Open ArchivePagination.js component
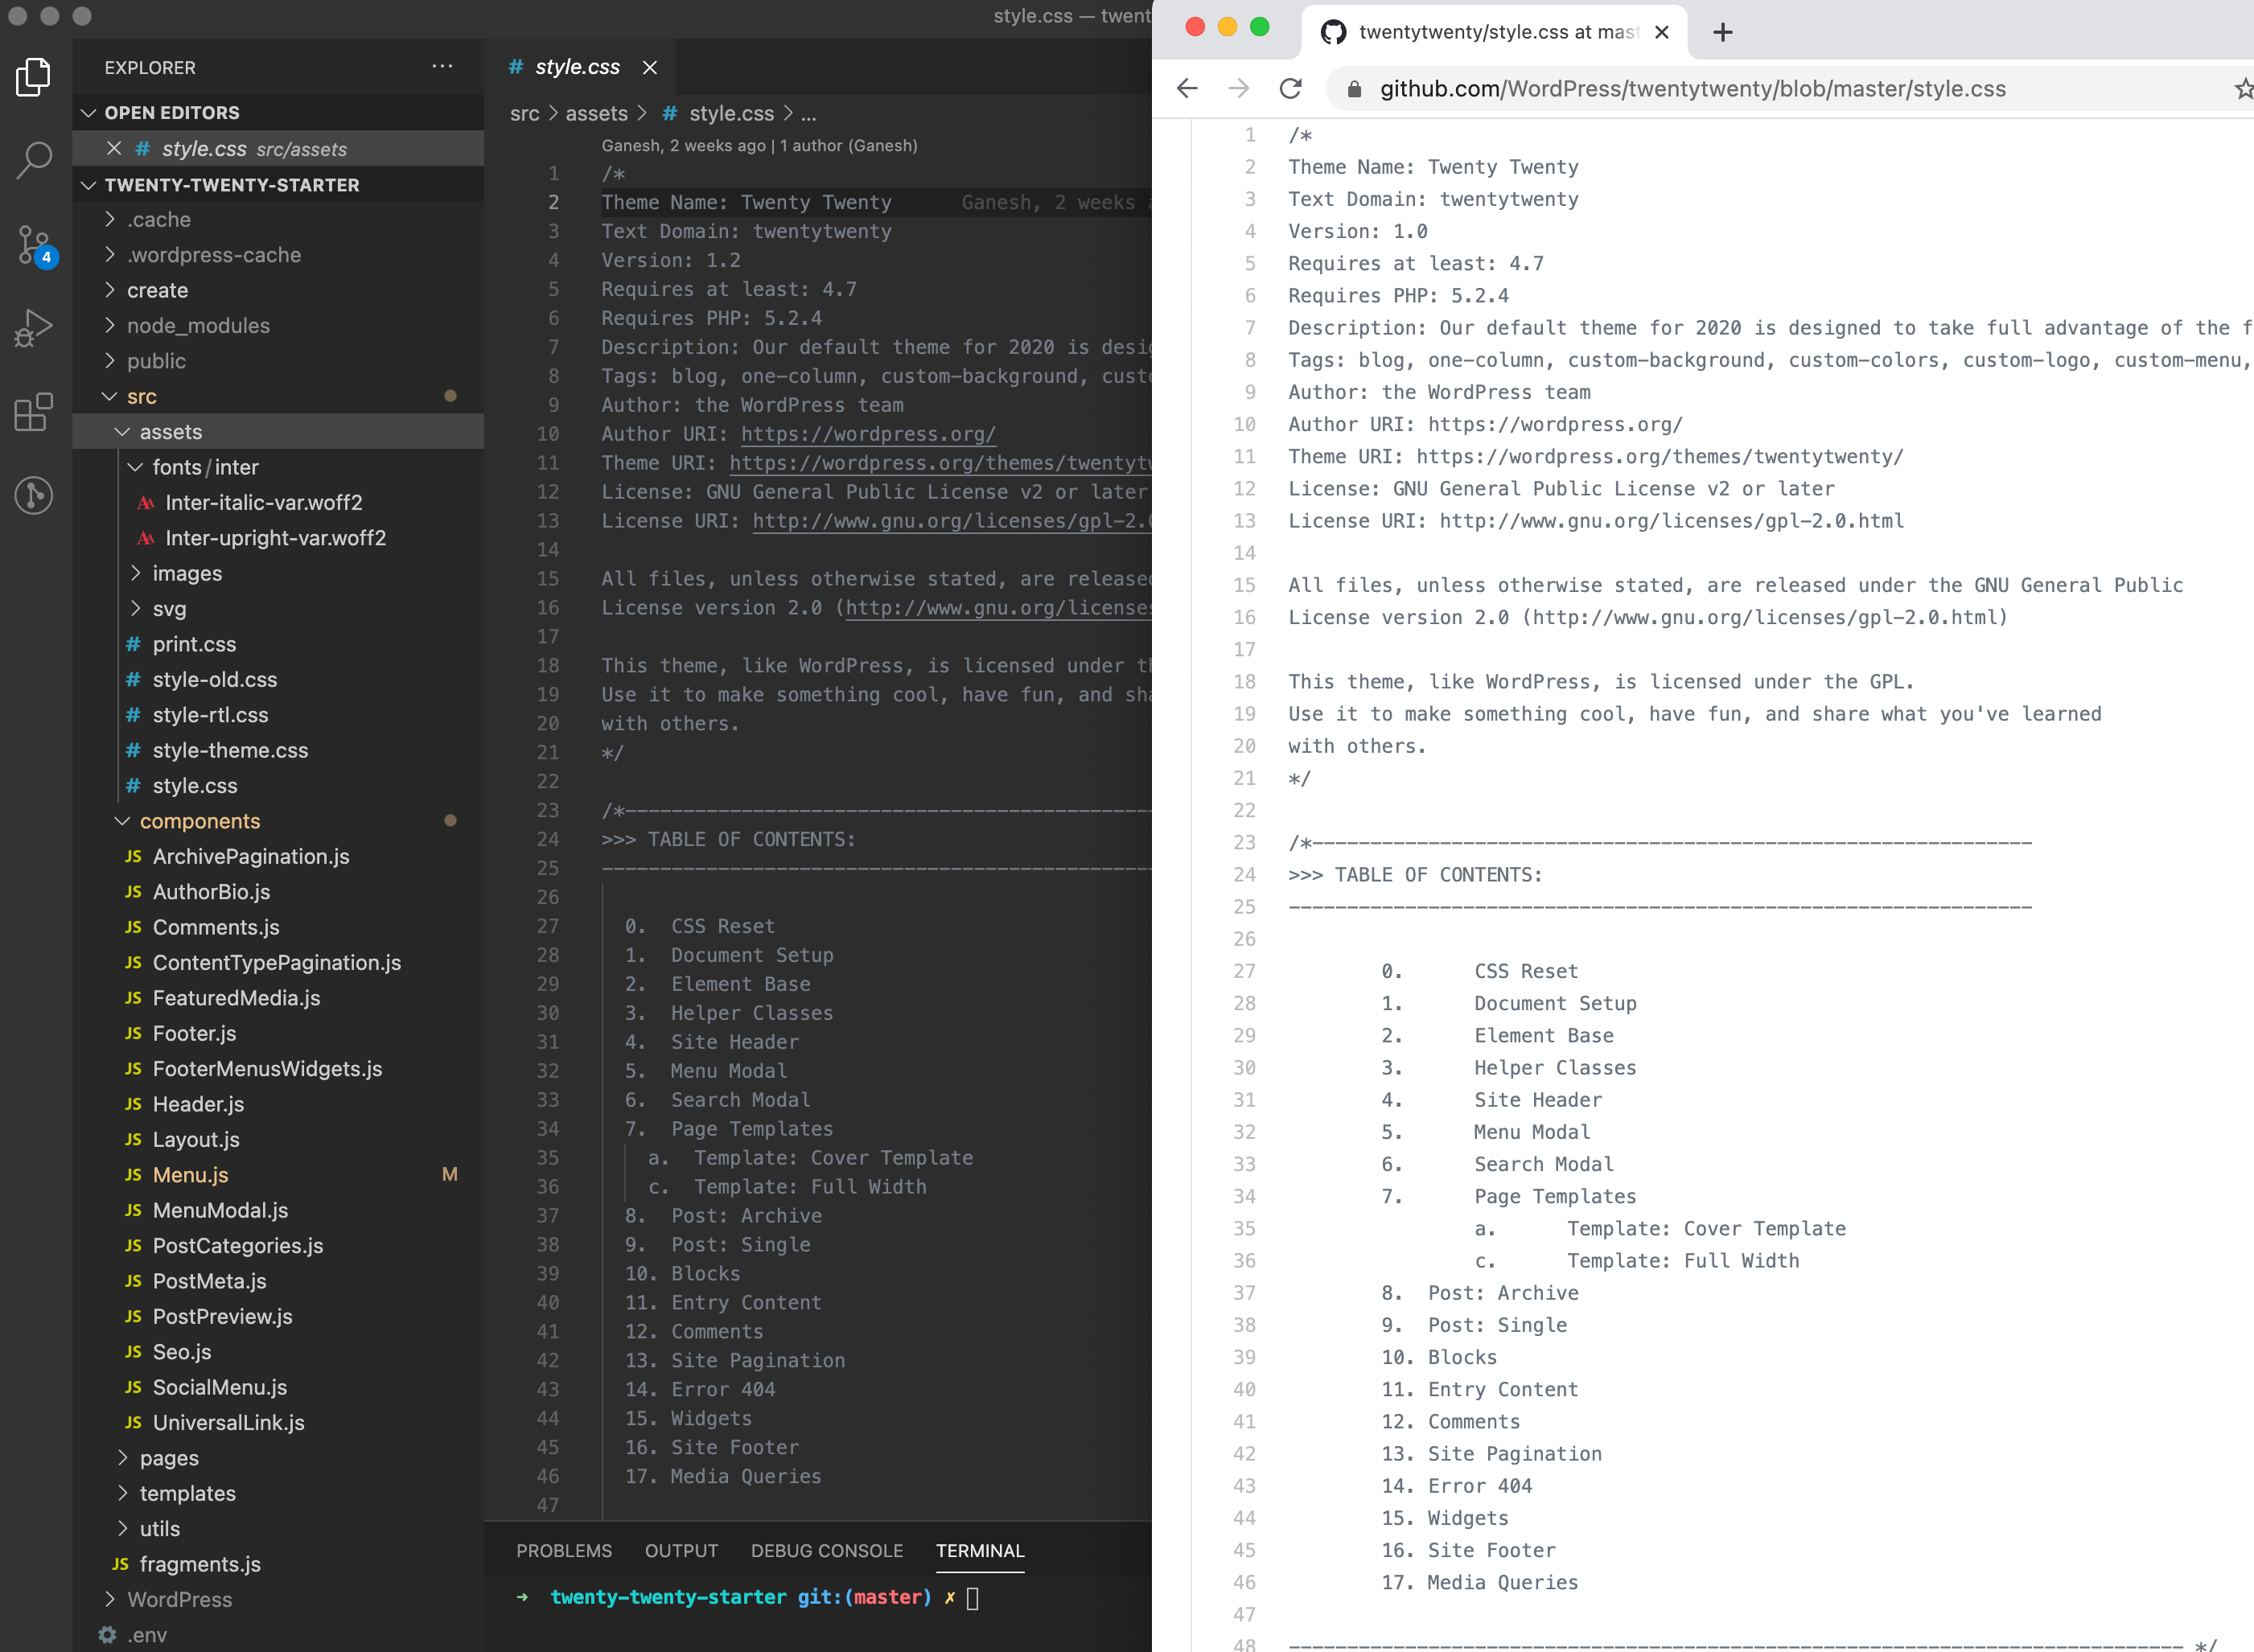Image resolution: width=2254 pixels, height=1652 pixels. click(x=250, y=857)
